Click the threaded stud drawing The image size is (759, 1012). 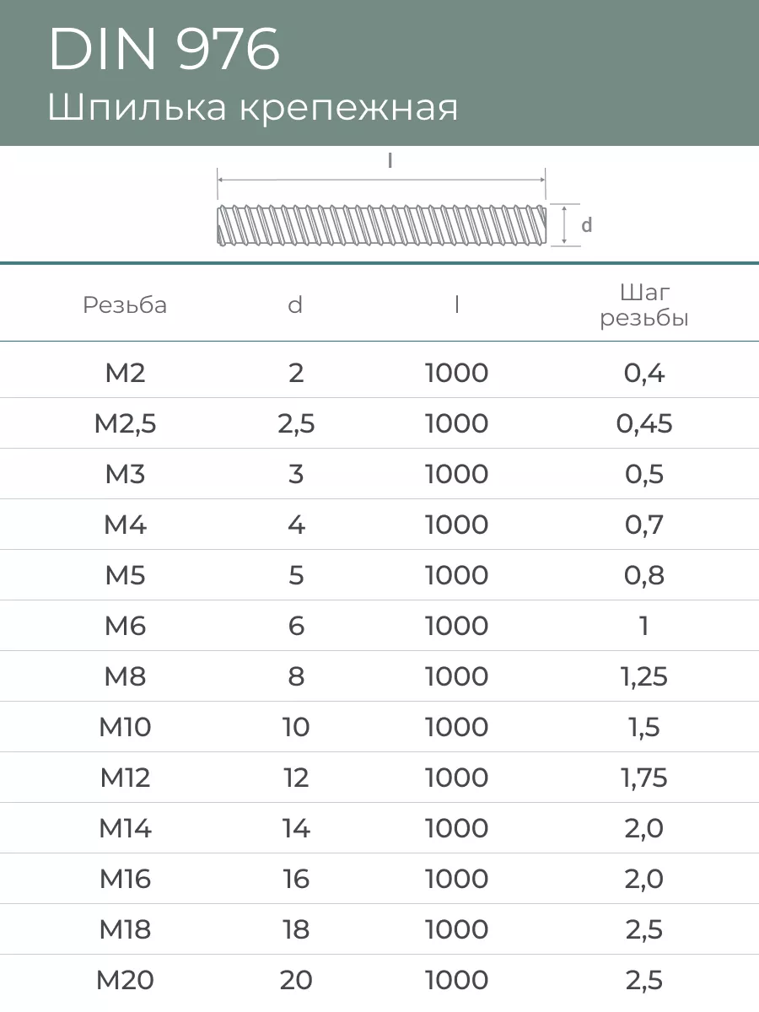click(x=381, y=225)
